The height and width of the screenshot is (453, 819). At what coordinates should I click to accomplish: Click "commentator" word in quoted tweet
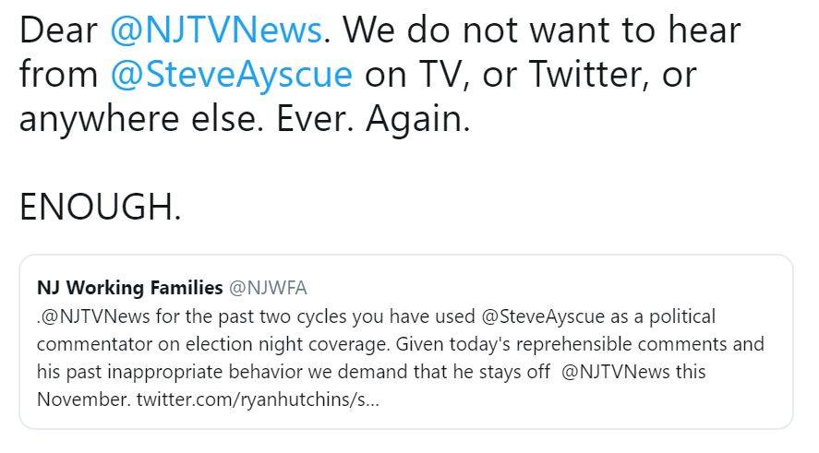85,345
